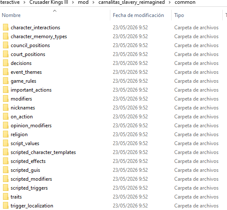Select the decisions folder name

tap(21, 63)
